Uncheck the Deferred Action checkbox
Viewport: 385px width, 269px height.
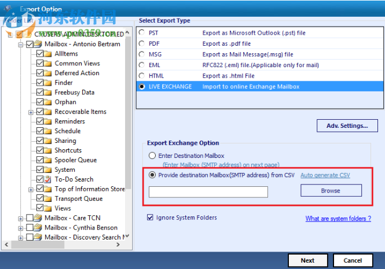coord(40,73)
